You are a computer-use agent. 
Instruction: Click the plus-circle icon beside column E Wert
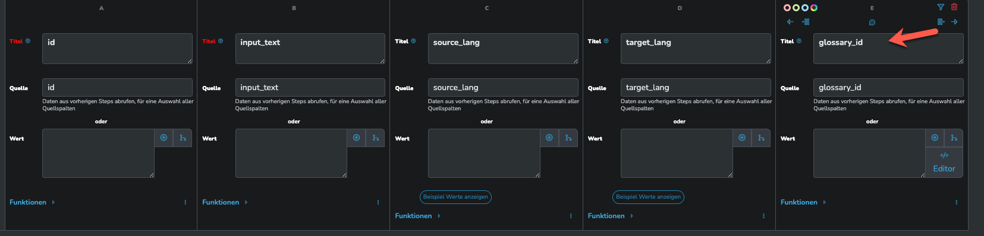[935, 138]
